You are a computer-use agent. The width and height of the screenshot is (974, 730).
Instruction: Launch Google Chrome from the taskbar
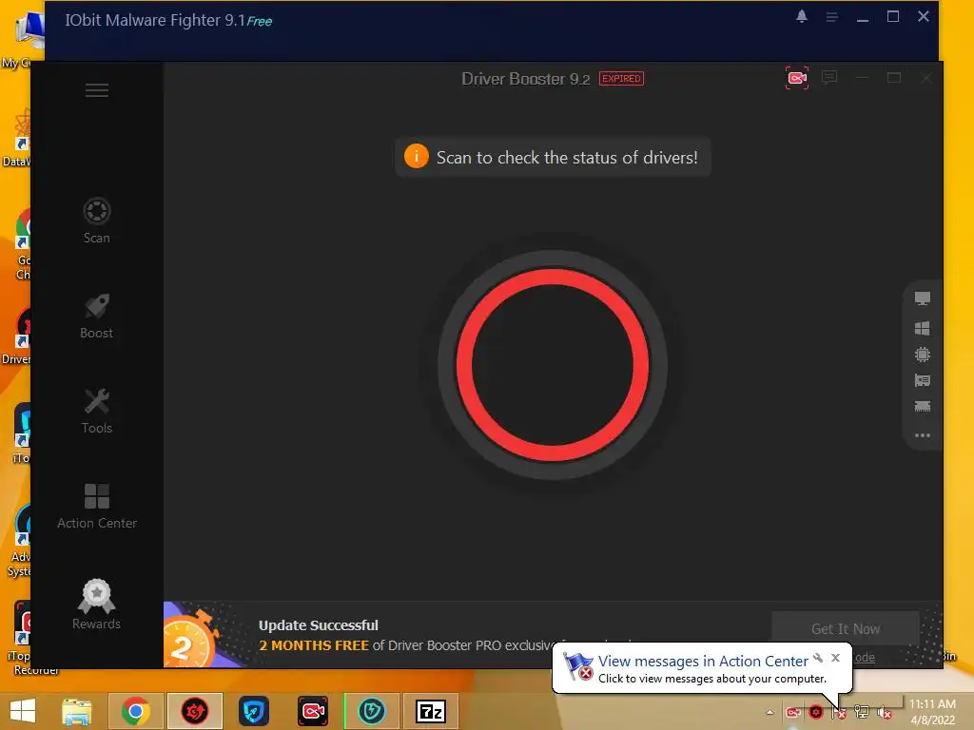(x=135, y=711)
